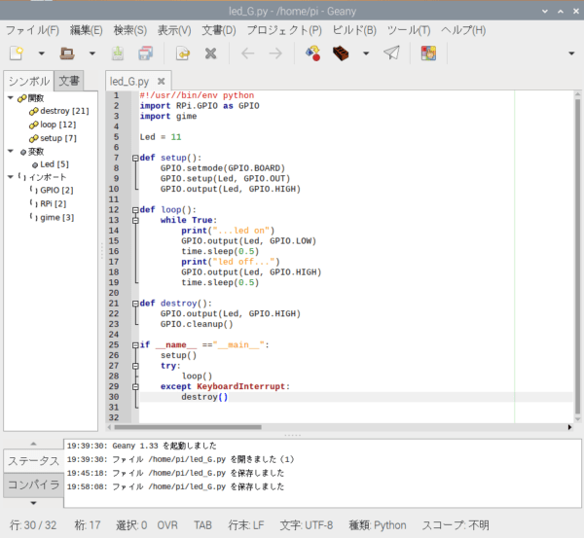Open the recent files dropdown arrow

(x=92, y=54)
